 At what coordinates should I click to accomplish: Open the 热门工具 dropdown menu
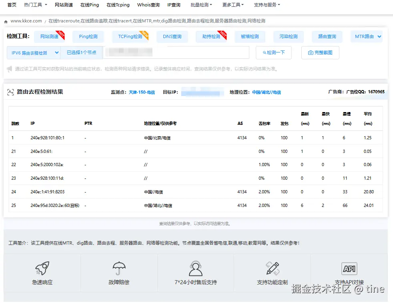click(35, 5)
